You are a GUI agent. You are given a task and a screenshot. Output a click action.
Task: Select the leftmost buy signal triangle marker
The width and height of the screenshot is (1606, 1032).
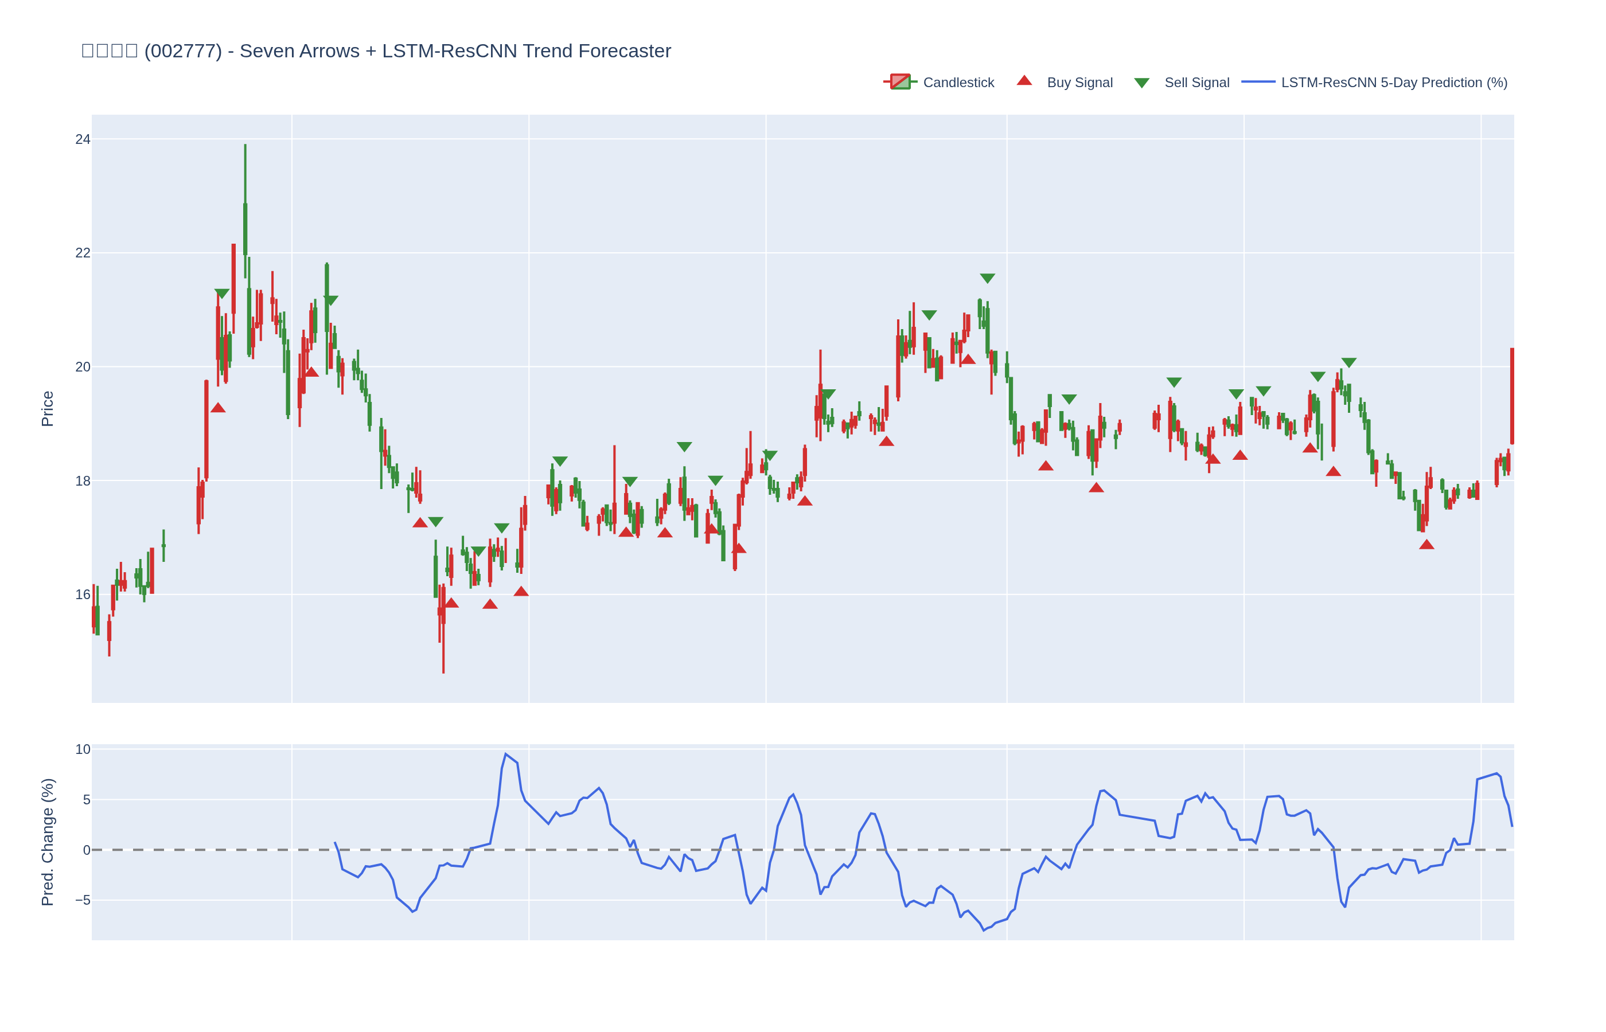tap(218, 408)
